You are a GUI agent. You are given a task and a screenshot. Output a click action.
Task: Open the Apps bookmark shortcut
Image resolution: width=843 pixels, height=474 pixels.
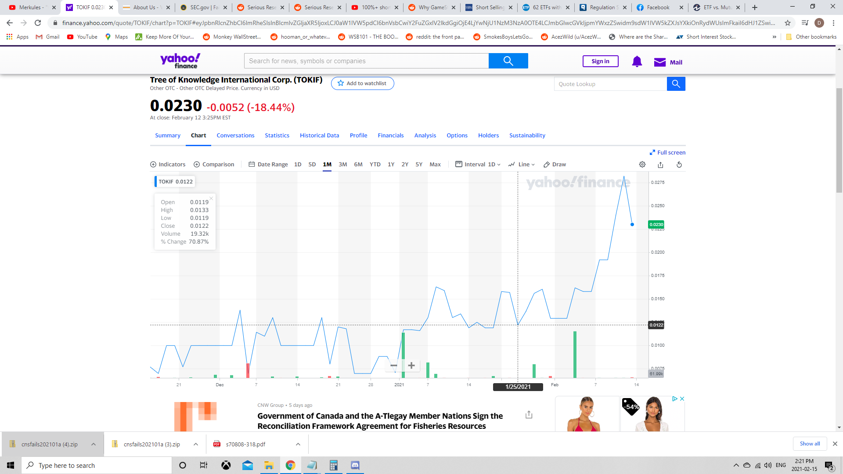(18, 37)
